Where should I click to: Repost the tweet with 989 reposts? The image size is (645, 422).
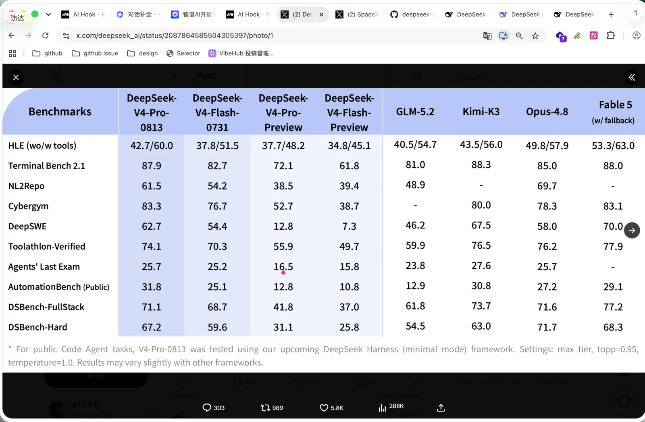click(272, 407)
